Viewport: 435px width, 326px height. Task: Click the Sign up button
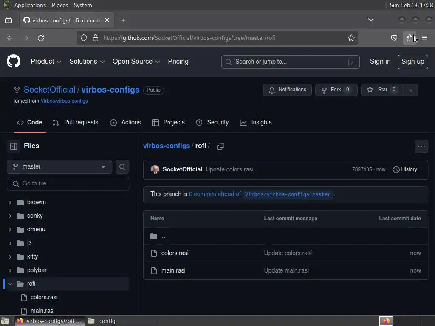[x=412, y=62]
